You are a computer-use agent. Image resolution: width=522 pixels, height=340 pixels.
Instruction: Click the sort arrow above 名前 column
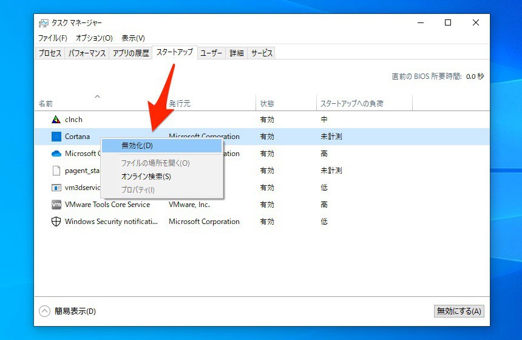[x=97, y=97]
